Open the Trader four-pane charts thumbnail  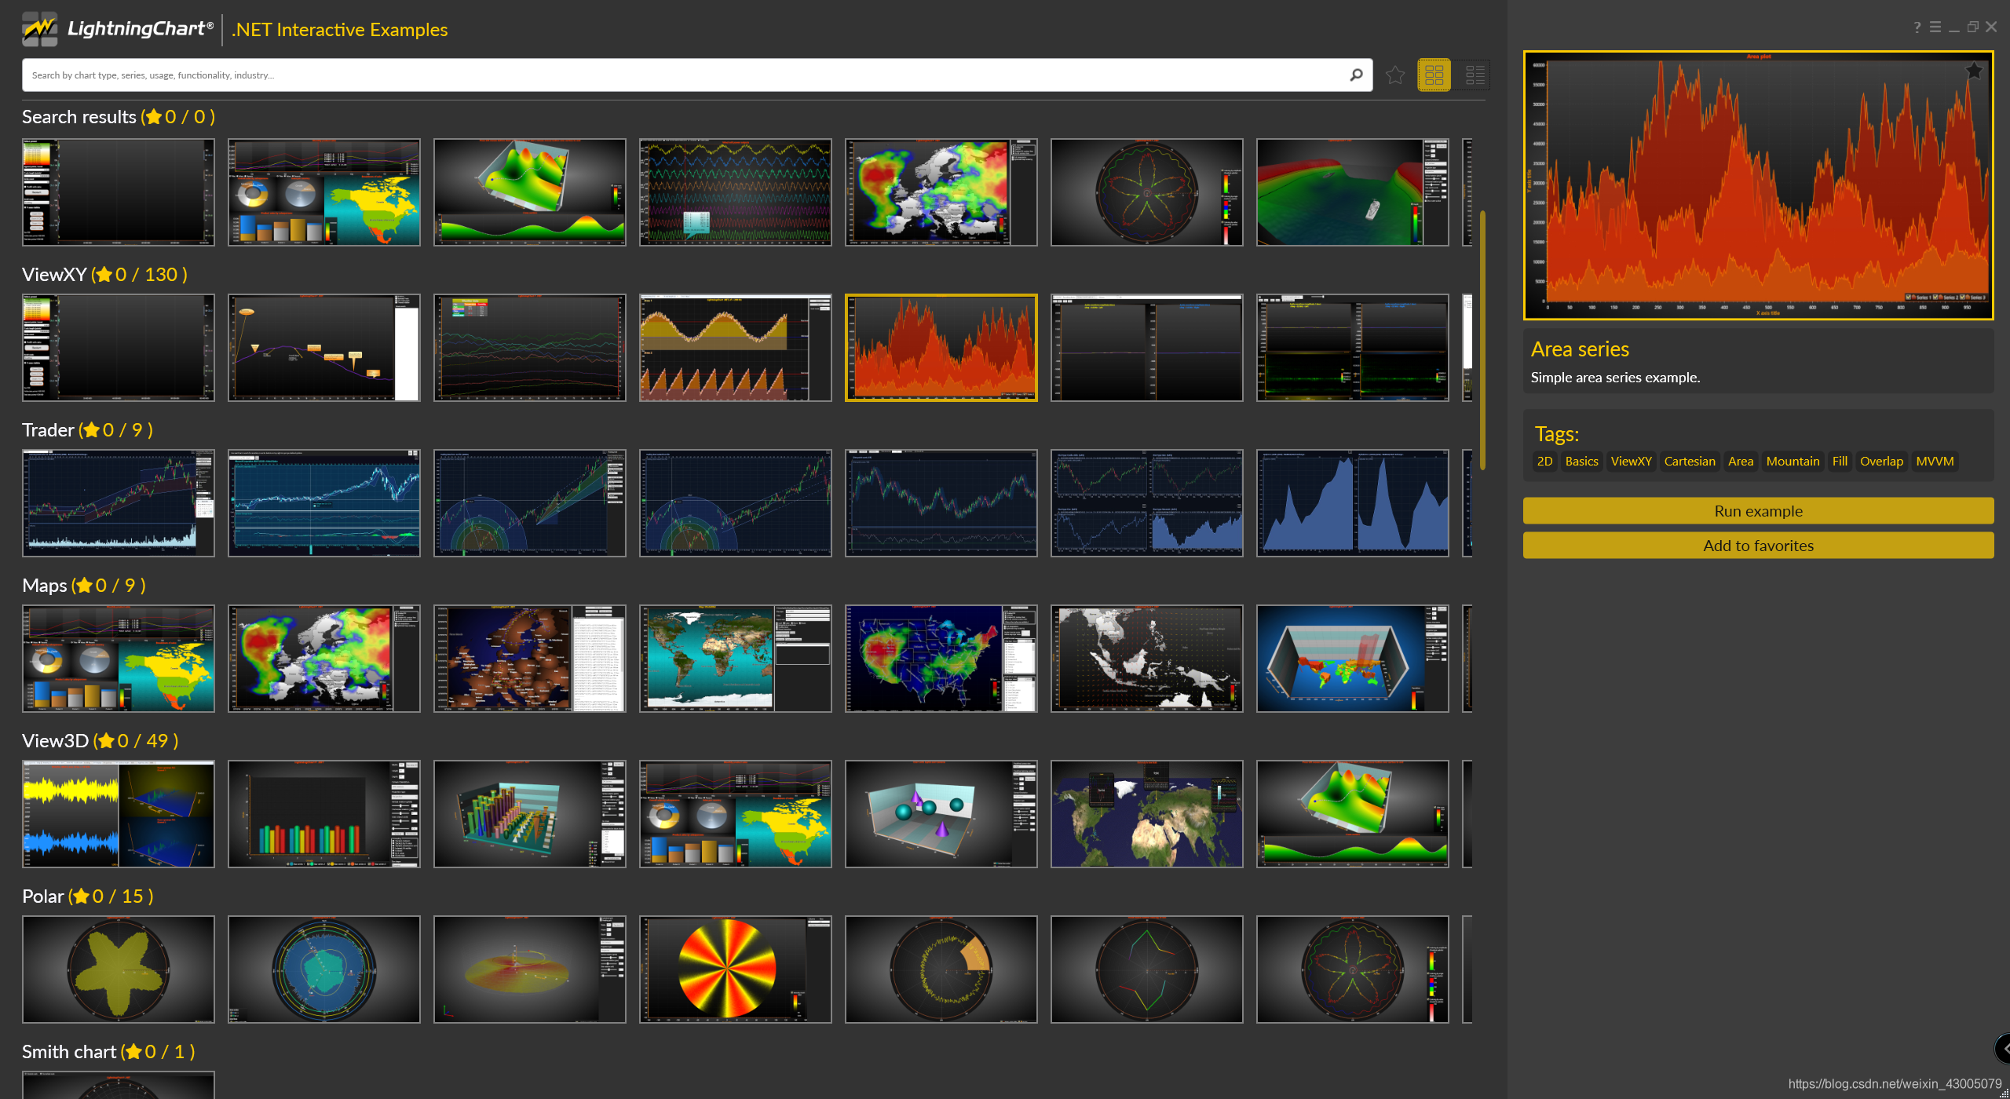point(1147,503)
